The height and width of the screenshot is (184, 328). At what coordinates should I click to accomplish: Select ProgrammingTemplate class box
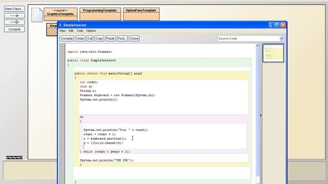tap(100, 14)
